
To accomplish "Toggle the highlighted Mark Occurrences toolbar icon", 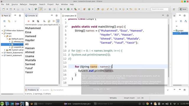I will pyautogui.click(x=40, y=9).
